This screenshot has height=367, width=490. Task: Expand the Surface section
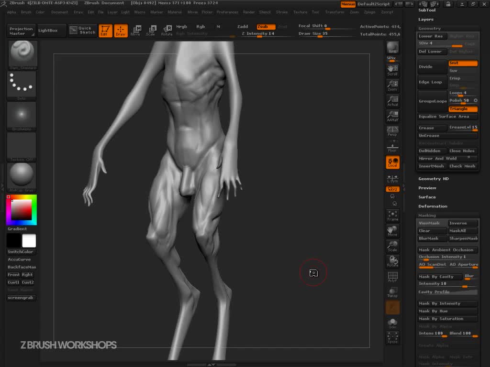click(427, 197)
